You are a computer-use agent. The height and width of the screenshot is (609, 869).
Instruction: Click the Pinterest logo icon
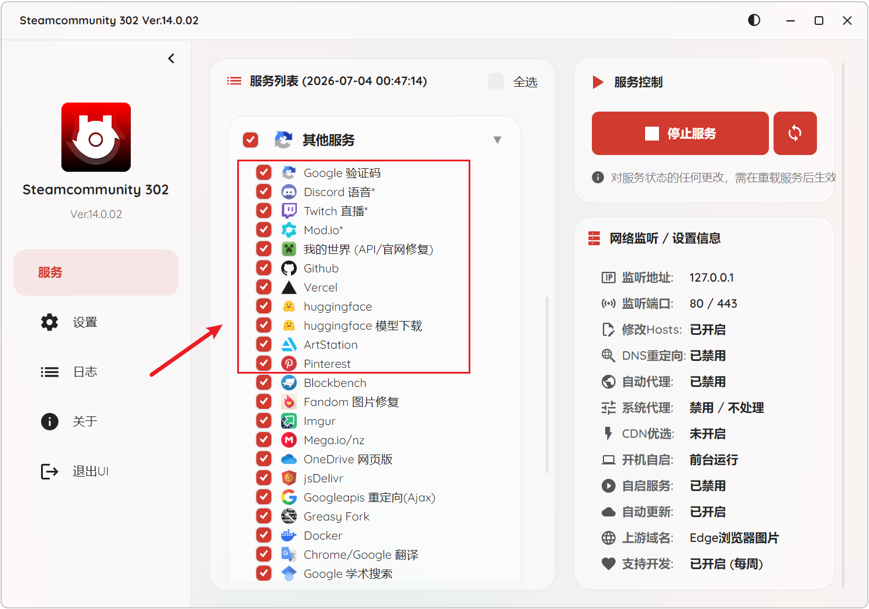[x=289, y=363]
